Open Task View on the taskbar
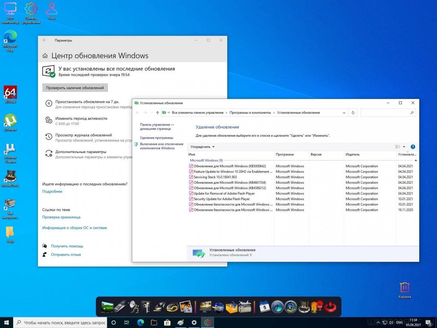Image resolution: width=437 pixels, height=328 pixels. 127,323
